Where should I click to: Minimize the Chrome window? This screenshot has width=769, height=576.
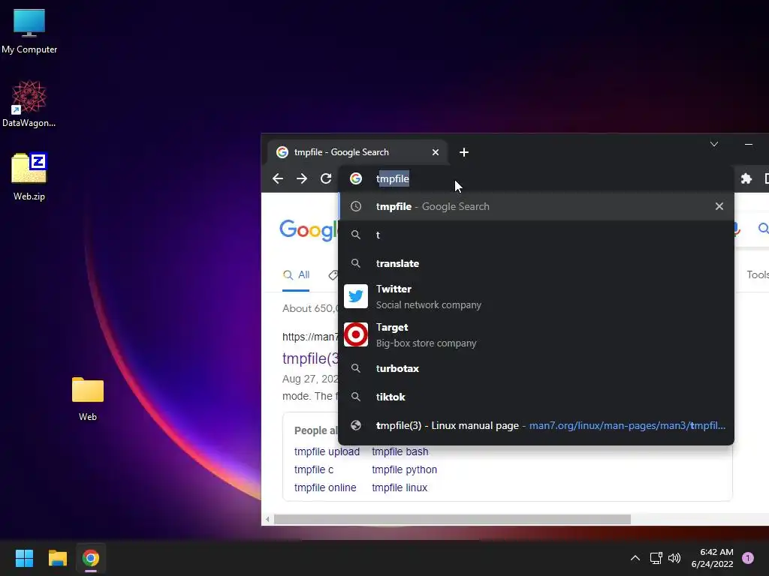click(x=749, y=144)
